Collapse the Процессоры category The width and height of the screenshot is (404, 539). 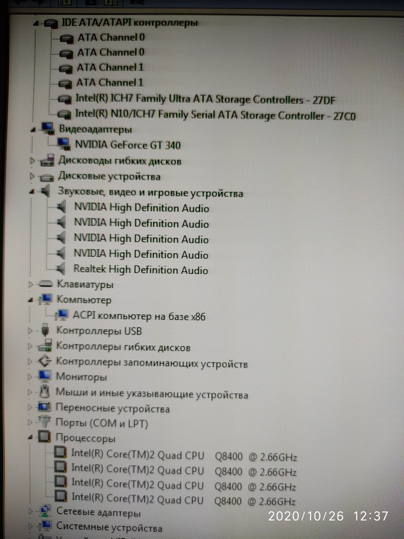point(30,438)
